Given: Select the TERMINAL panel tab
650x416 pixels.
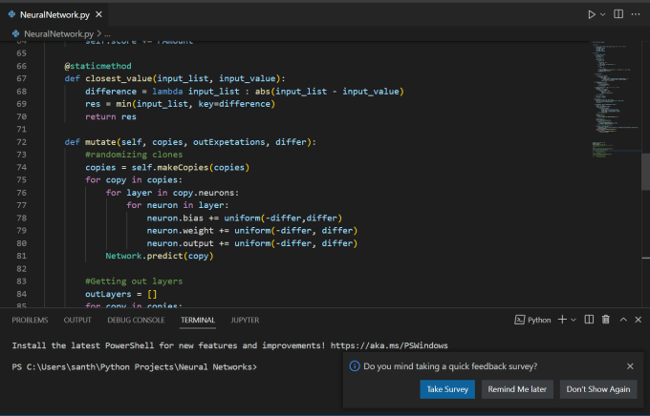Looking at the screenshot, I should (198, 320).
